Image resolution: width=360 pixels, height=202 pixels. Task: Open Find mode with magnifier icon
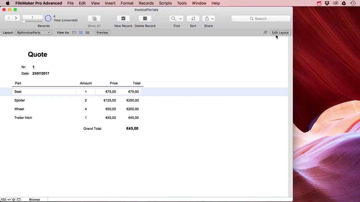[x=174, y=19]
